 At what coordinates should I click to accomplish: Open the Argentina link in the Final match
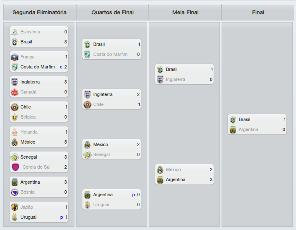[x=248, y=129]
